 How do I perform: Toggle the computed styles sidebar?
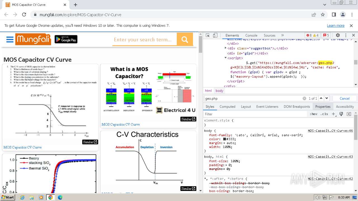point(349,114)
